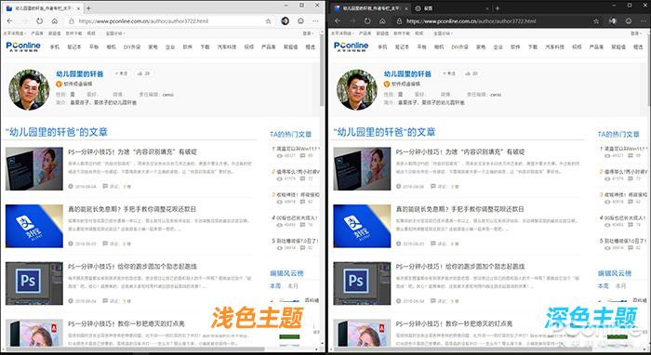Click author name 幼儿园里的轩爸 in the light-theme window
Image resolution: width=651 pixels, height=355 pixels.
(80, 73)
